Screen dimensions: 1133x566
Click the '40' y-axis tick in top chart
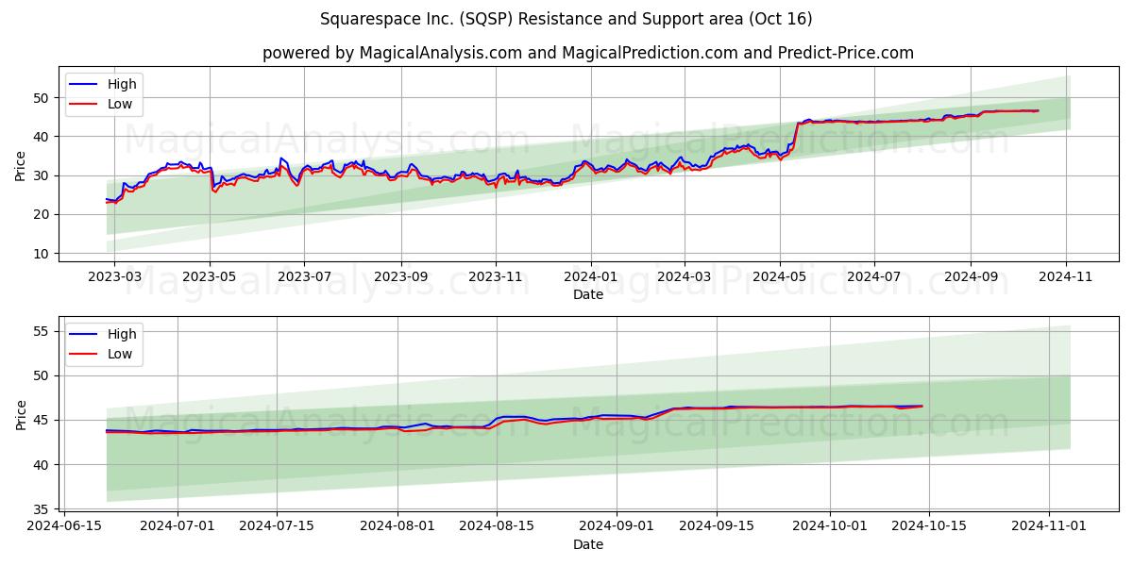point(42,137)
